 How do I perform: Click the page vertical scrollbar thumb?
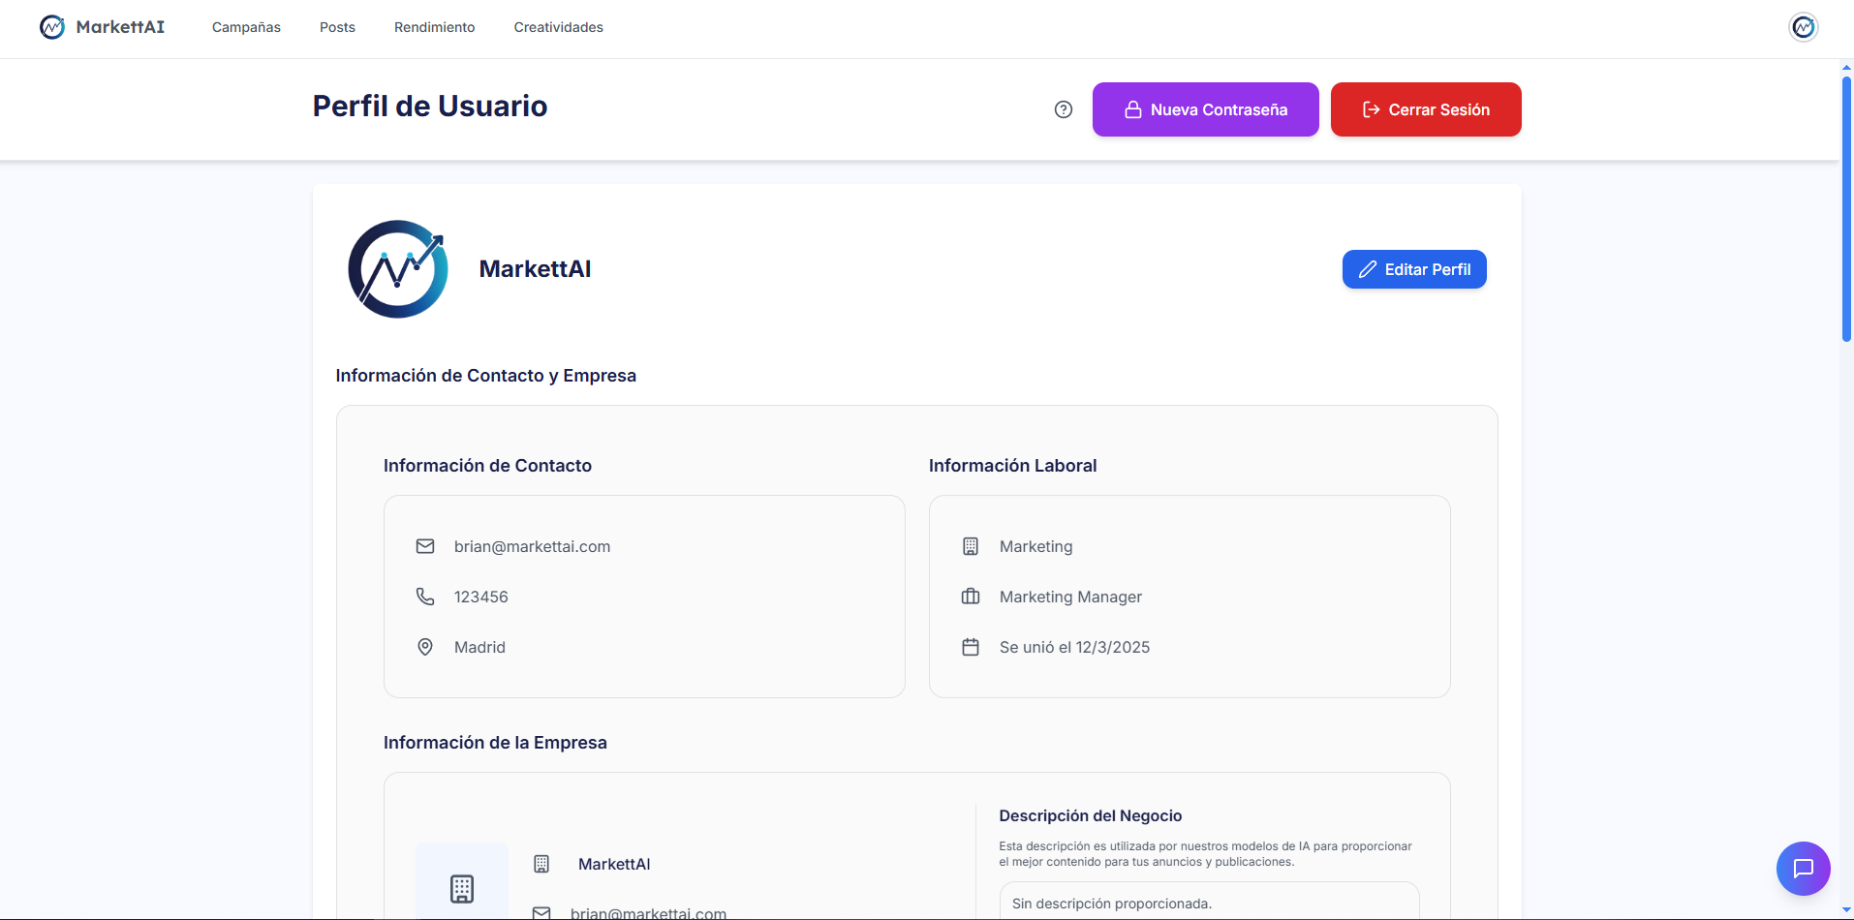[x=1846, y=208]
